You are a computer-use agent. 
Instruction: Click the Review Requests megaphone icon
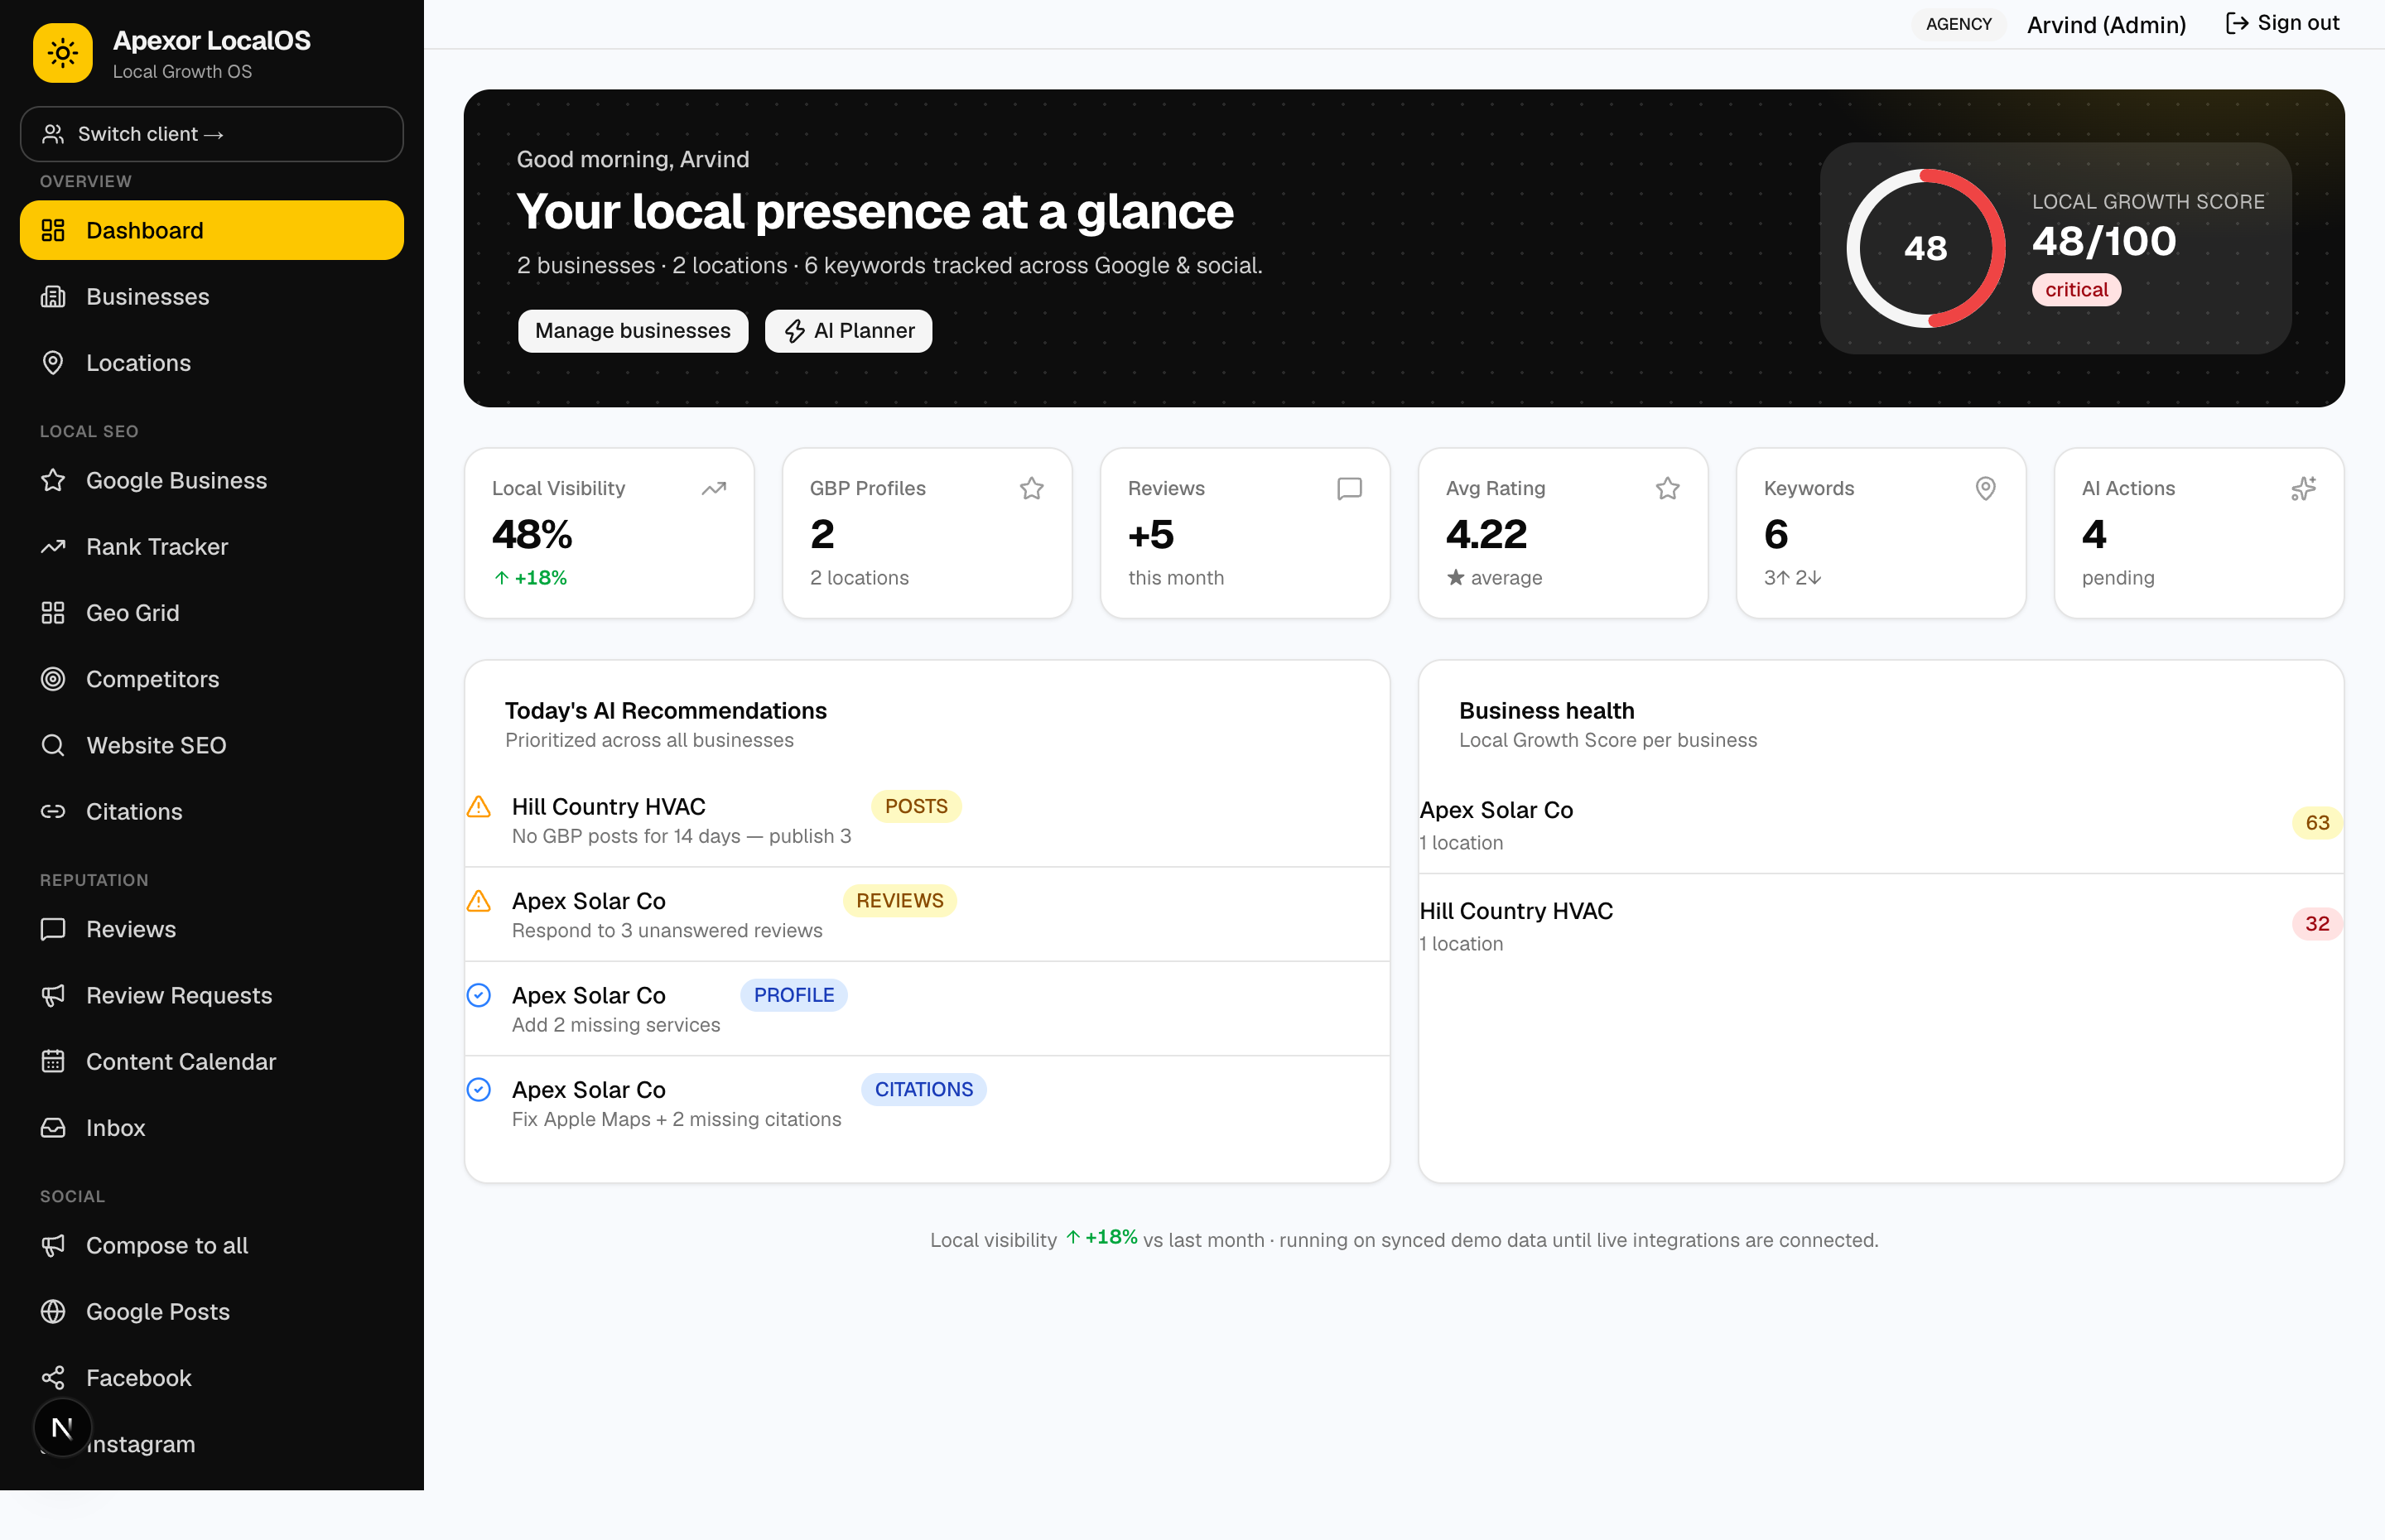coord(53,995)
